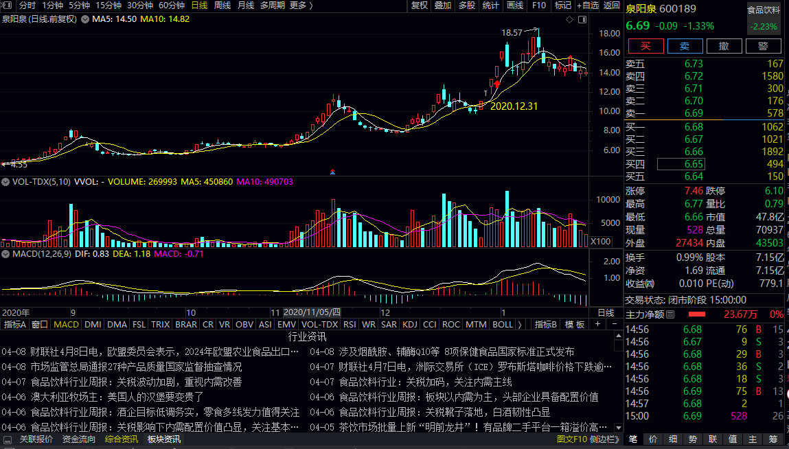Select the 价 price tab

[x=653, y=439]
